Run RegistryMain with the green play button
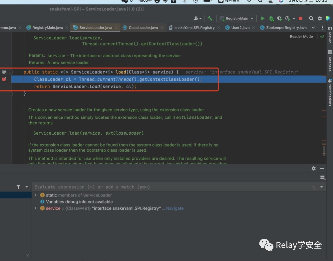Image resolution: width=333 pixels, height=261 pixels. (x=263, y=18)
